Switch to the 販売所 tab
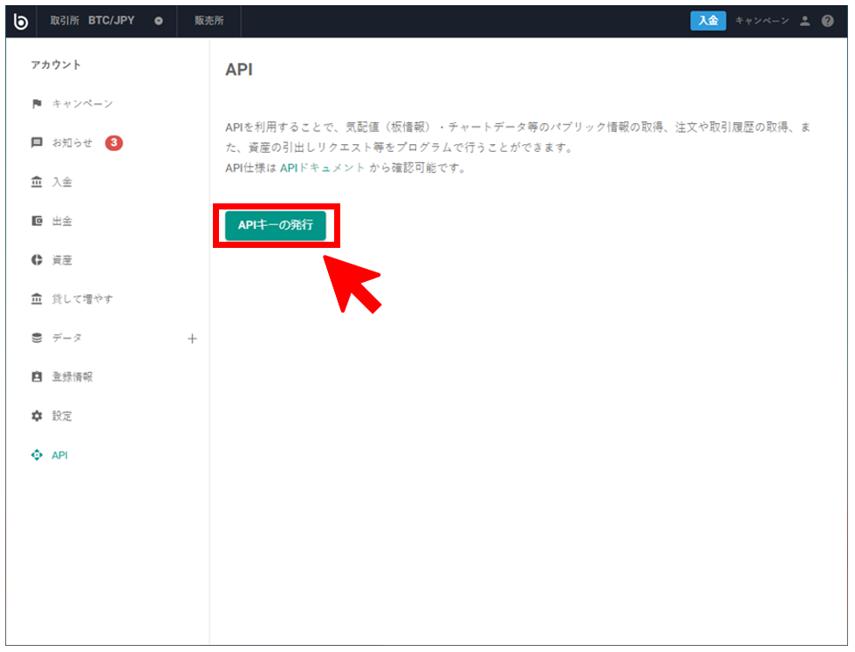 (x=209, y=21)
